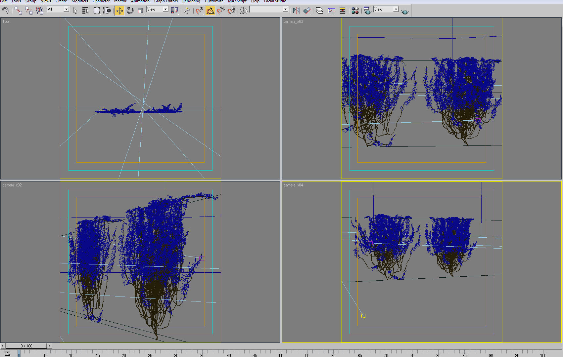Screen dimensions: 563x357
Task: Open the Curve Editor icon
Action: point(332,11)
